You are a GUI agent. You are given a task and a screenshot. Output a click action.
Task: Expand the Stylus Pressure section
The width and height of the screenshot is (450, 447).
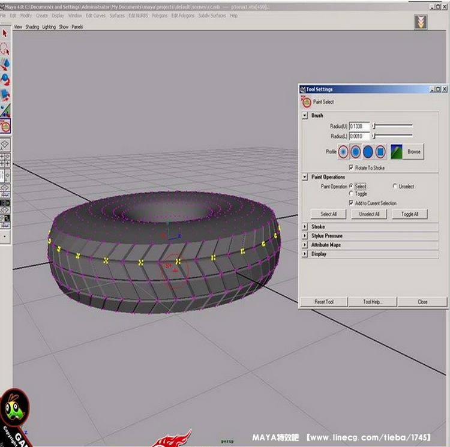[305, 236]
